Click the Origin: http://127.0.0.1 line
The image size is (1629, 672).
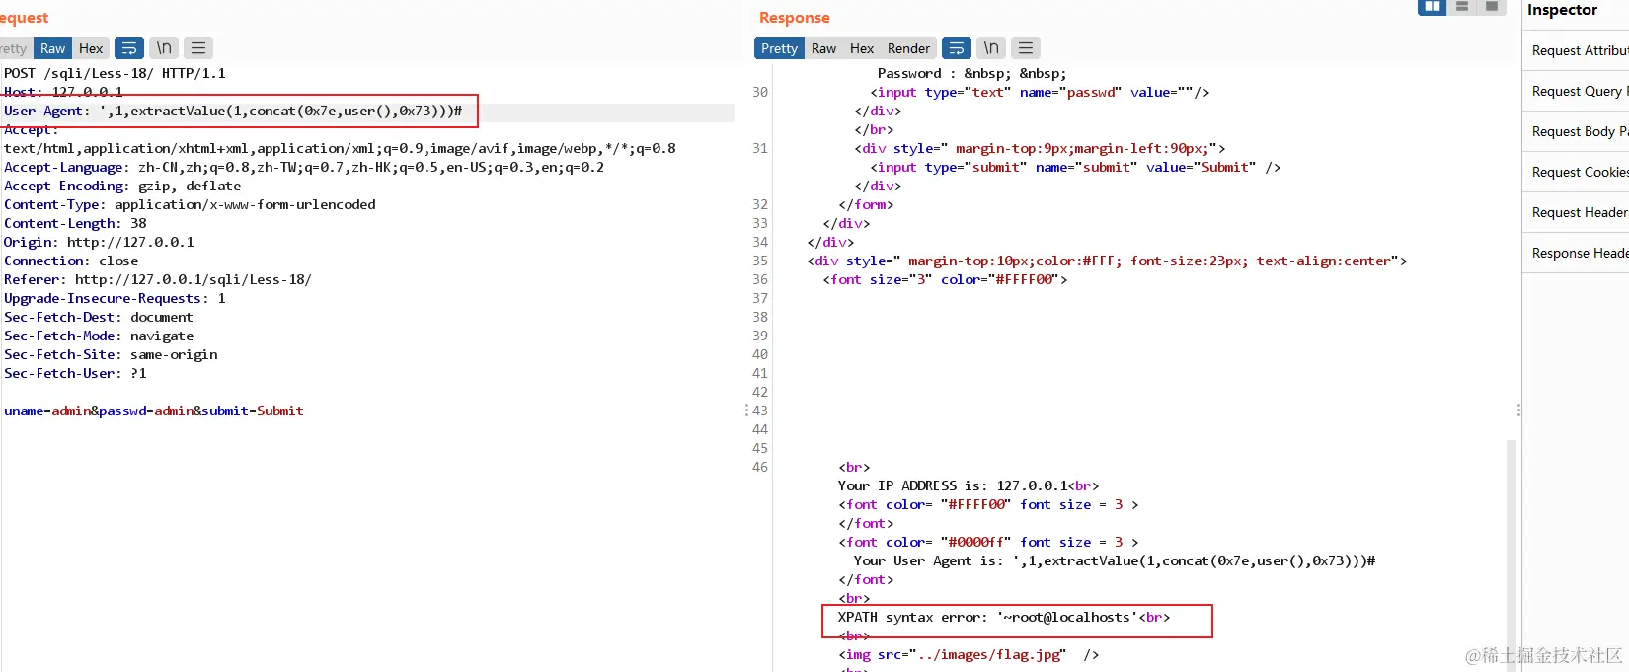[x=99, y=242]
